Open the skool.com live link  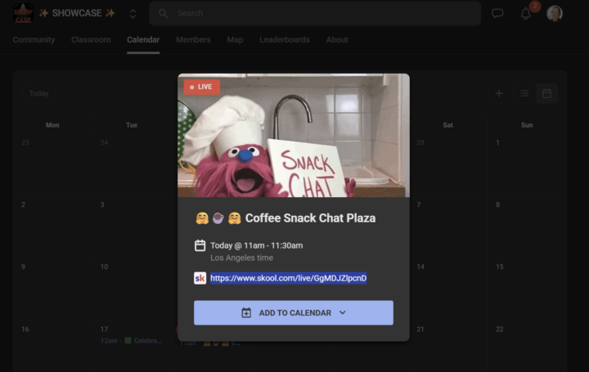[288, 278]
